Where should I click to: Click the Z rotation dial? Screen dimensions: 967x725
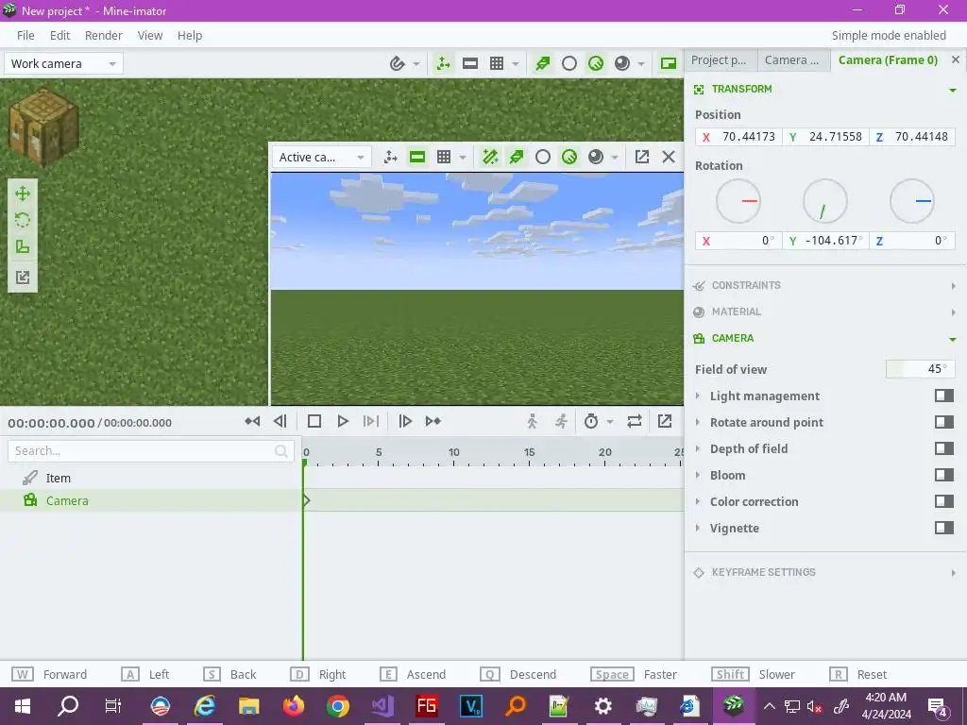coord(912,201)
